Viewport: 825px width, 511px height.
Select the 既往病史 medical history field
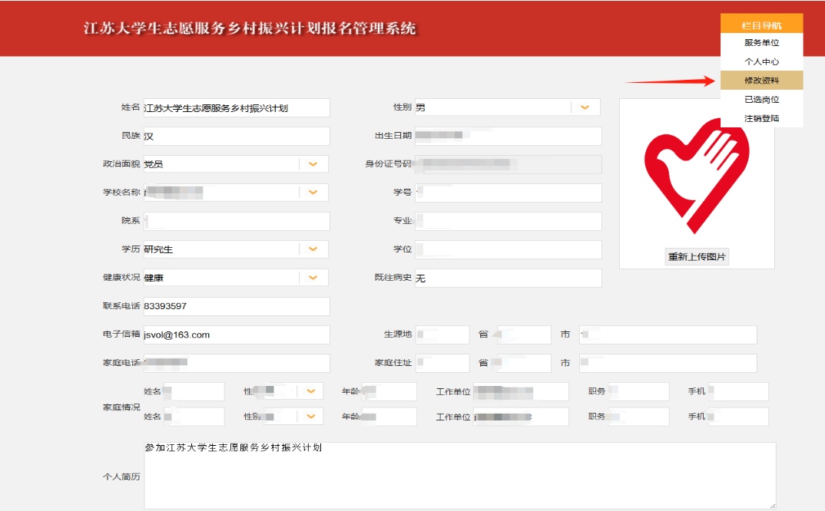(507, 279)
